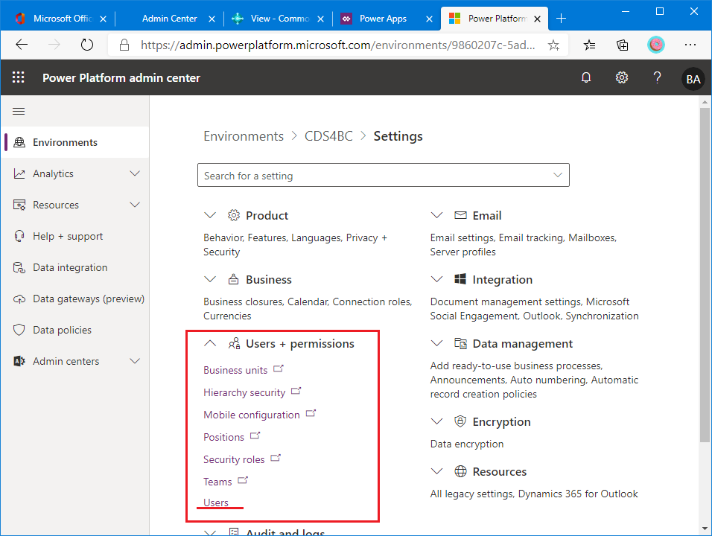Expand Analytics in the sidebar
This screenshot has width=712, height=536.
click(135, 173)
